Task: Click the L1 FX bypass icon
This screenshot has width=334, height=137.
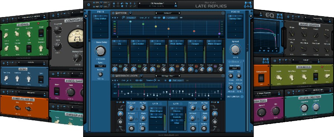Action: [x=160, y=103]
